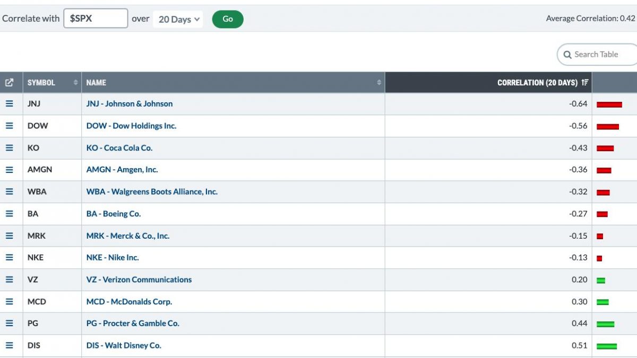Open the DOW - Dow Holdings Inc. link

[131, 126]
